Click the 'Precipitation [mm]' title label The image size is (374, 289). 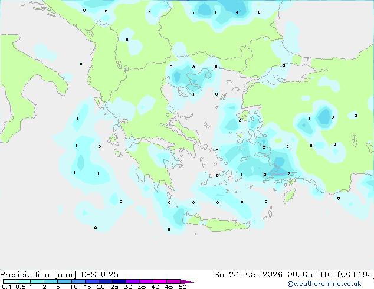[x=38, y=275]
